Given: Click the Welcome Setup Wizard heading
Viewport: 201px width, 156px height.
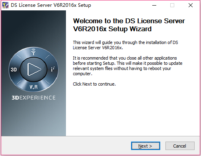Looking at the screenshot, I should point(129,25).
